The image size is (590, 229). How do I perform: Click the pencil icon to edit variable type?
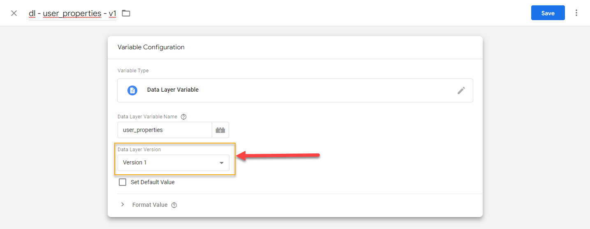click(461, 90)
